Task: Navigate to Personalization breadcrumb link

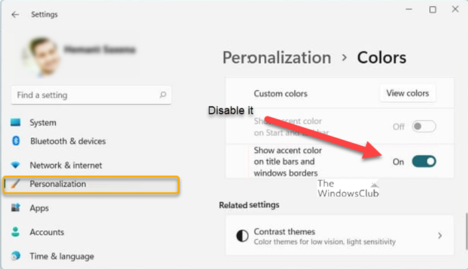Action: click(276, 58)
